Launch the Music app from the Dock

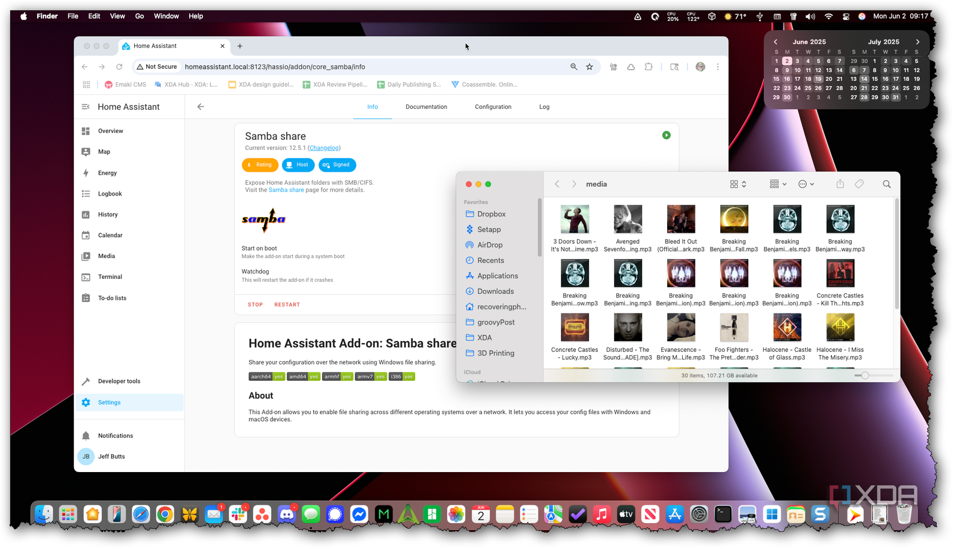[x=601, y=514]
